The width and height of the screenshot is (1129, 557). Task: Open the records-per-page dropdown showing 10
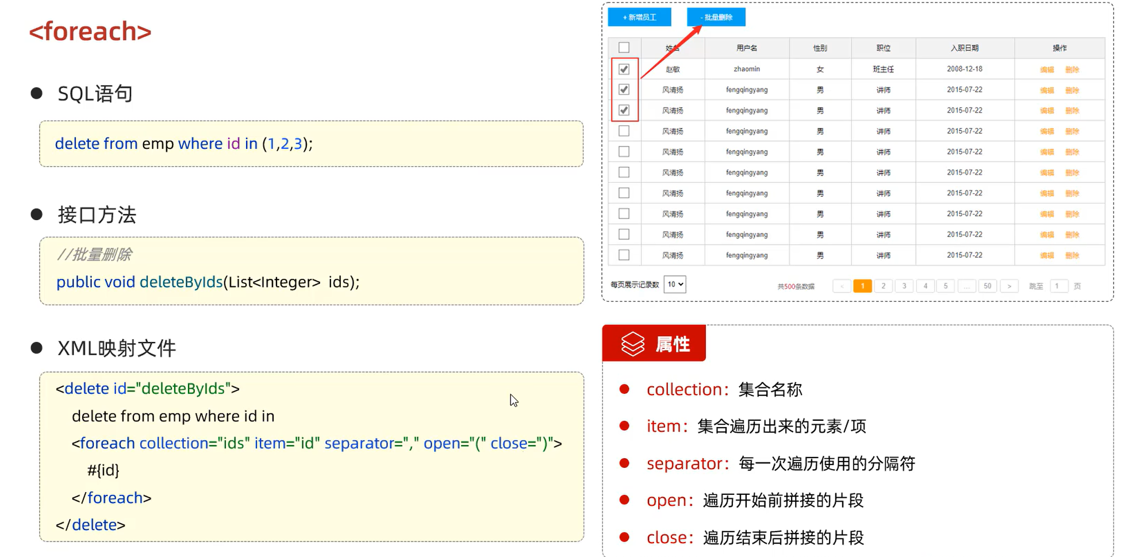pos(674,284)
